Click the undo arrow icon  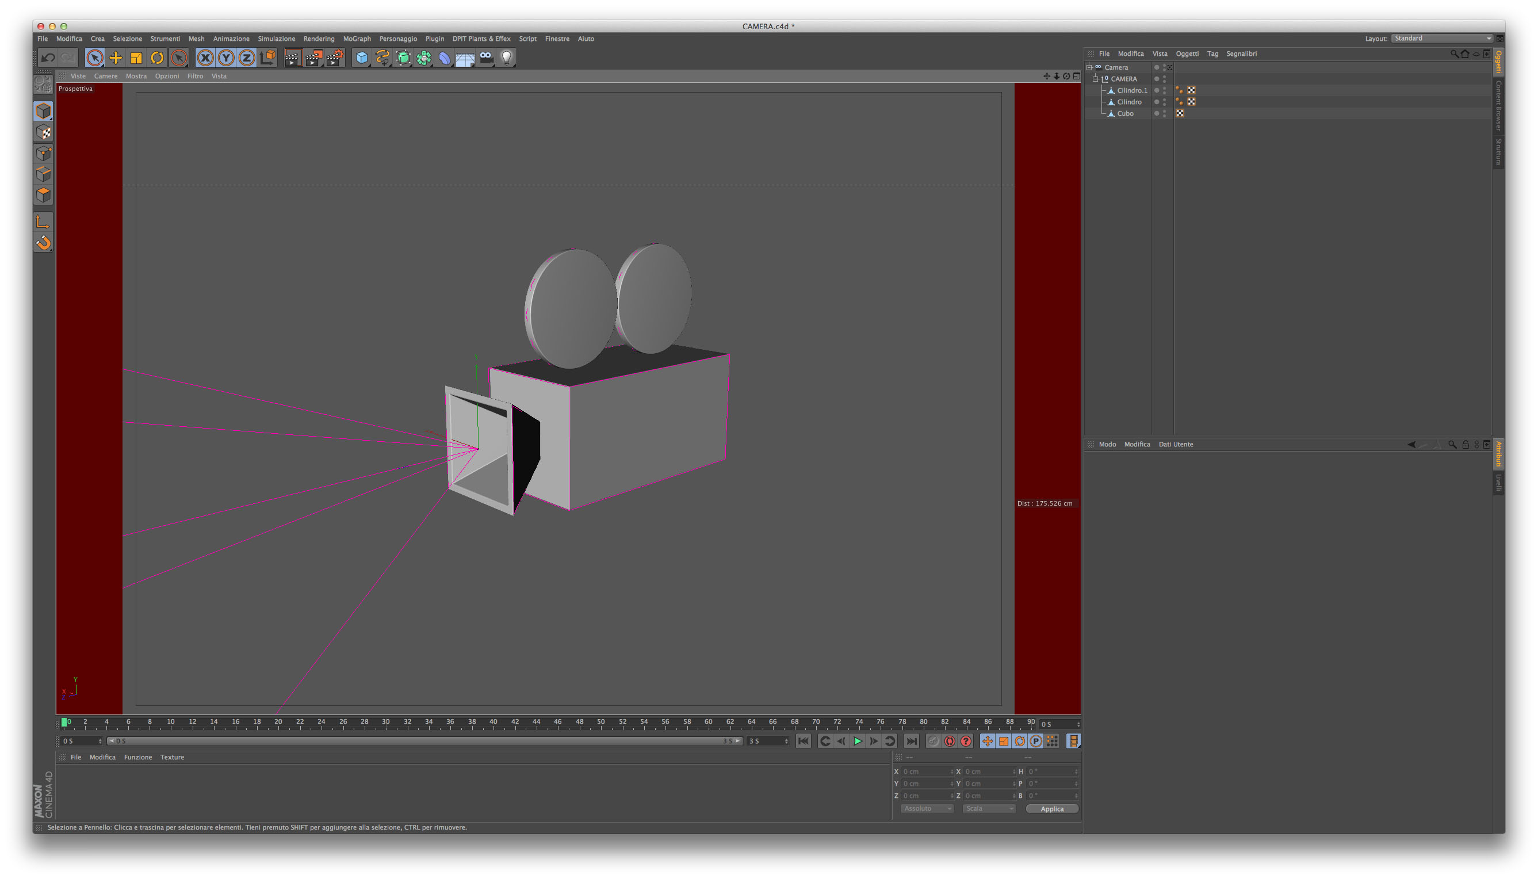[x=48, y=58]
